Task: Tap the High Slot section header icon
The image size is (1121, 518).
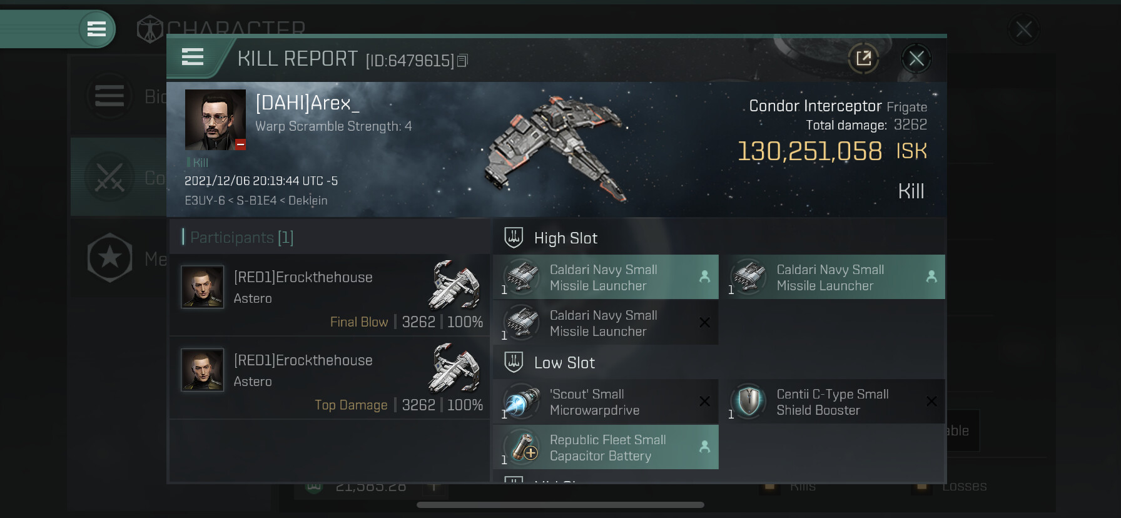Action: (514, 238)
